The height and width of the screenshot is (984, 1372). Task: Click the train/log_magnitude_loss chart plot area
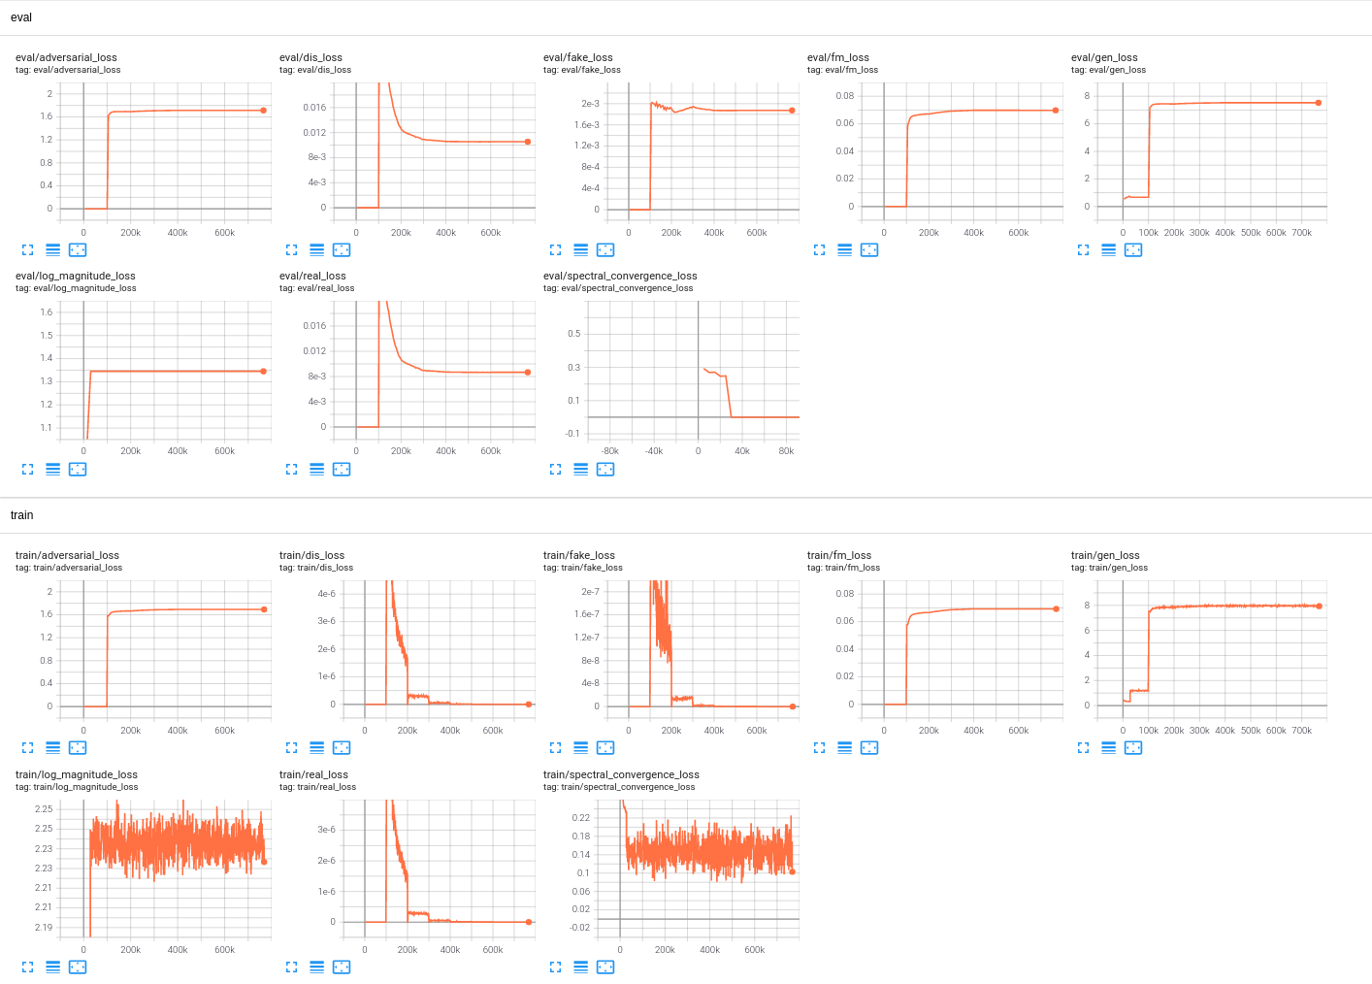tap(166, 869)
